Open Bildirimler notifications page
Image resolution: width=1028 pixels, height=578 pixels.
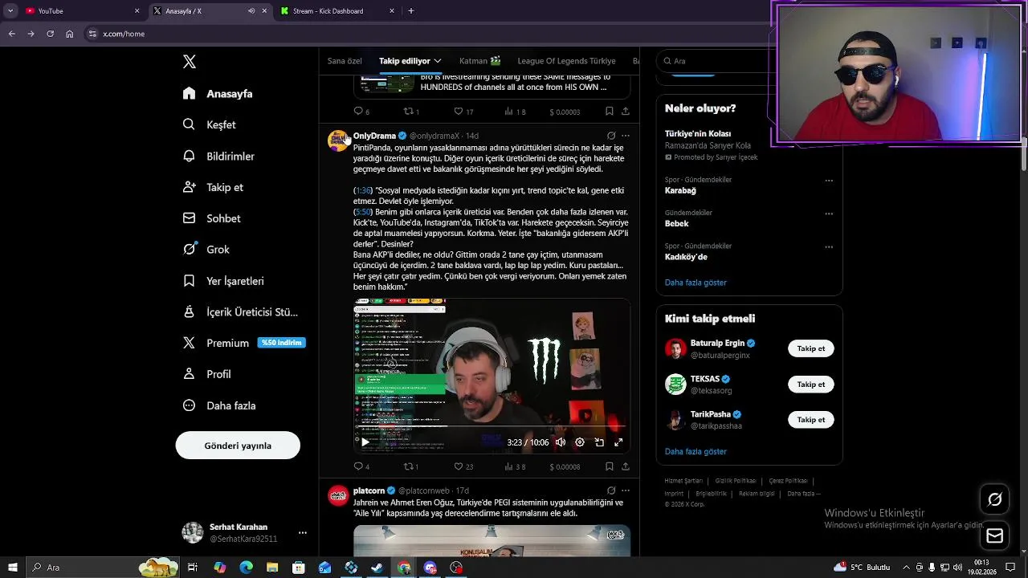pos(218,156)
